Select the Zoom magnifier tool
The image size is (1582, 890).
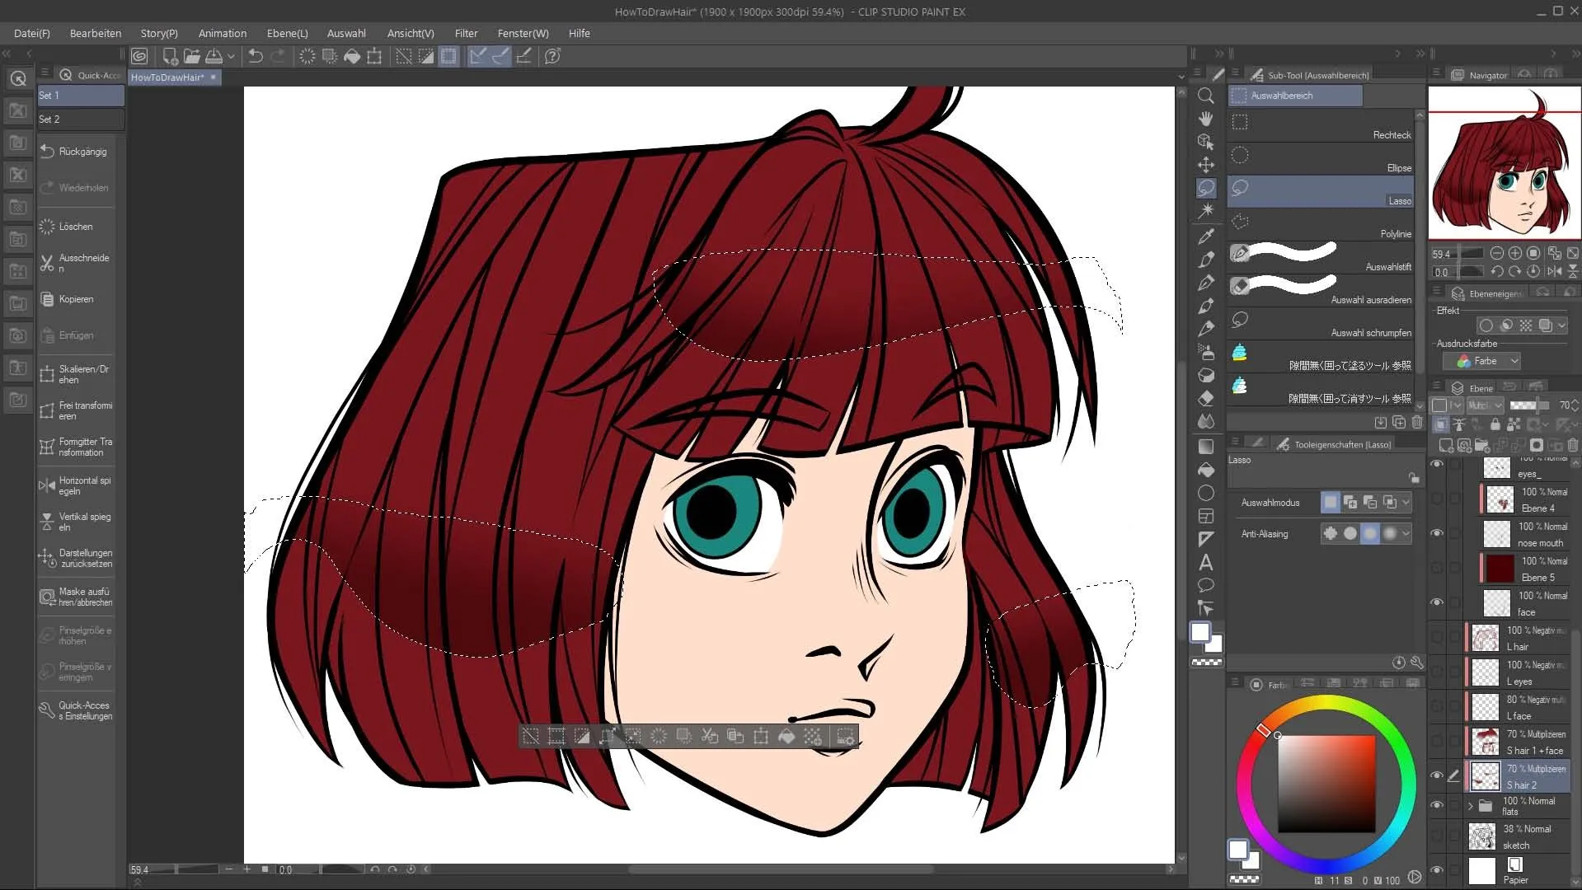[1205, 96]
